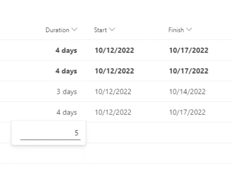Select the 3 days duration cell

(67, 92)
